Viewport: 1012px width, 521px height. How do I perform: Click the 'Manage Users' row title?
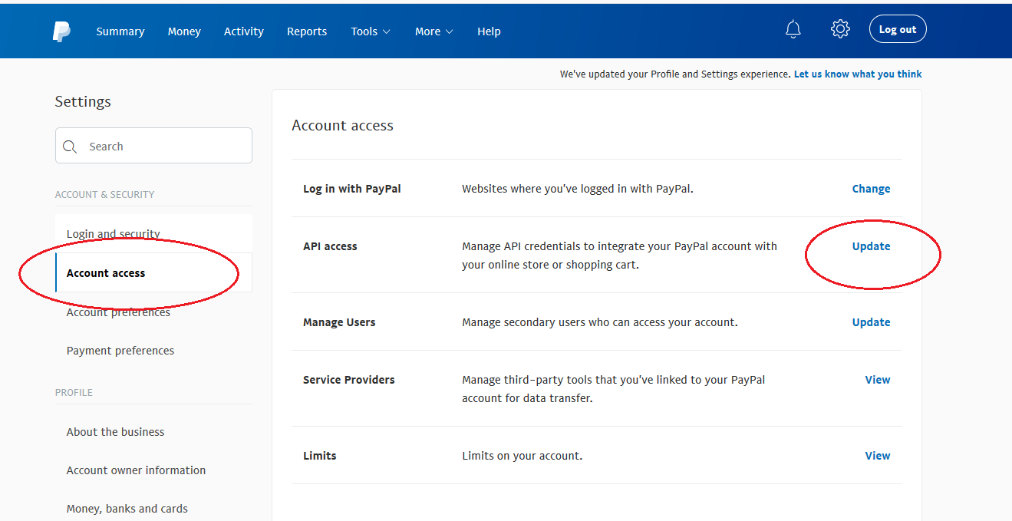[x=339, y=322]
